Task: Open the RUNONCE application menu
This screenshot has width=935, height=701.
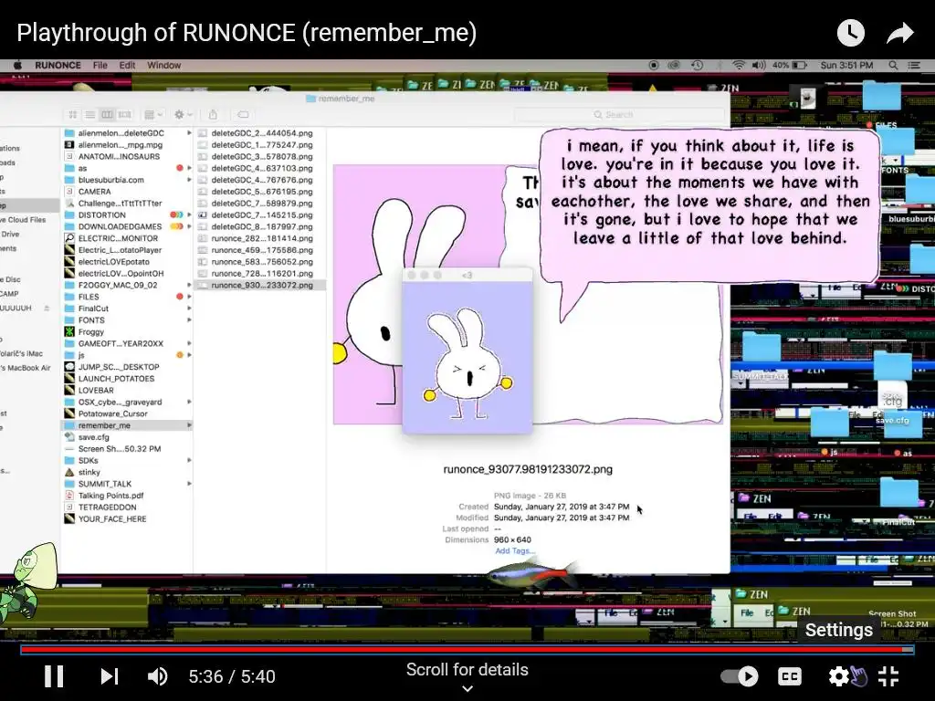Action: click(x=58, y=65)
